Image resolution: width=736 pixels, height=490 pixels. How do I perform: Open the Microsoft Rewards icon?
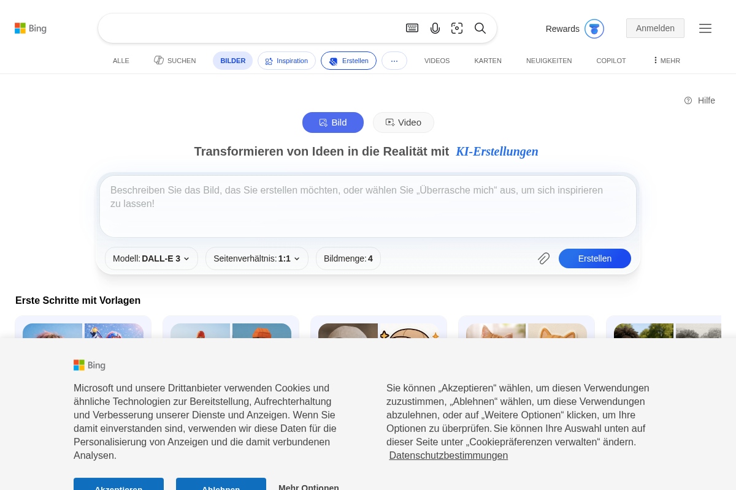(594, 28)
